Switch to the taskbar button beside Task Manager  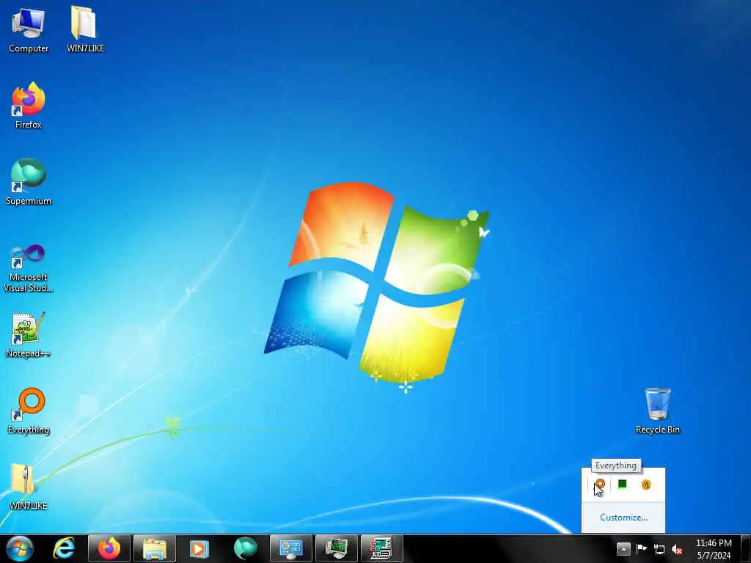pyautogui.click(x=381, y=548)
